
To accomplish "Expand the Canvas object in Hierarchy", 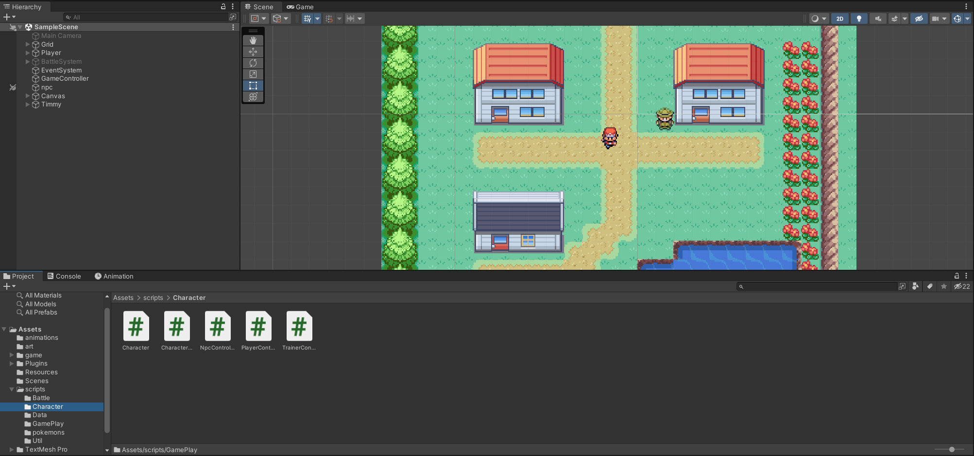I will [28, 96].
